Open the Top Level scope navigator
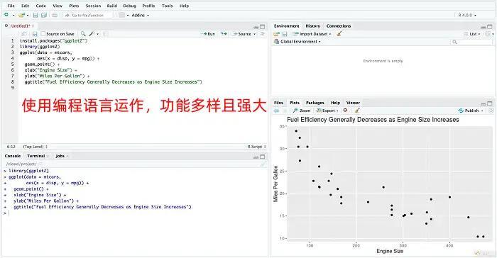 click(x=35, y=147)
